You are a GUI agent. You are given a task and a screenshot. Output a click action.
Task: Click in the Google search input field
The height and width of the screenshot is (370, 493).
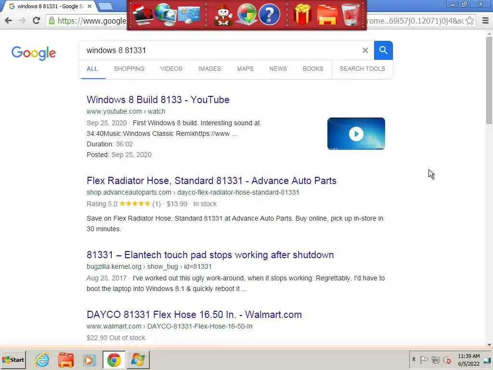point(220,50)
